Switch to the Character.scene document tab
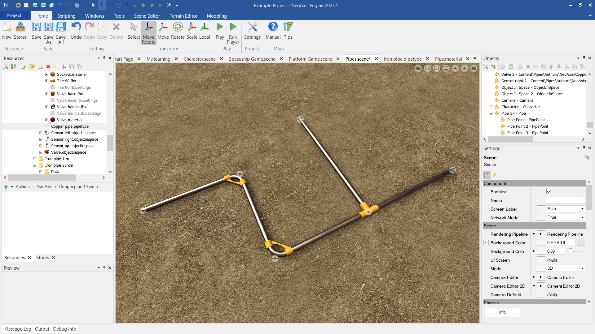Image resolution: width=595 pixels, height=334 pixels. (199, 59)
